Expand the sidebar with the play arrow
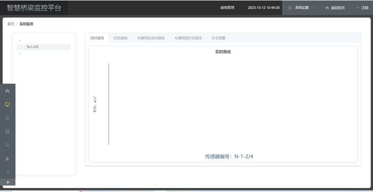 (7, 182)
